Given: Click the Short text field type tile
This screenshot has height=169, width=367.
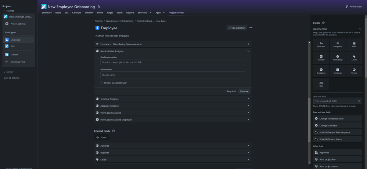Looking at the screenshot, I should pos(321,45).
